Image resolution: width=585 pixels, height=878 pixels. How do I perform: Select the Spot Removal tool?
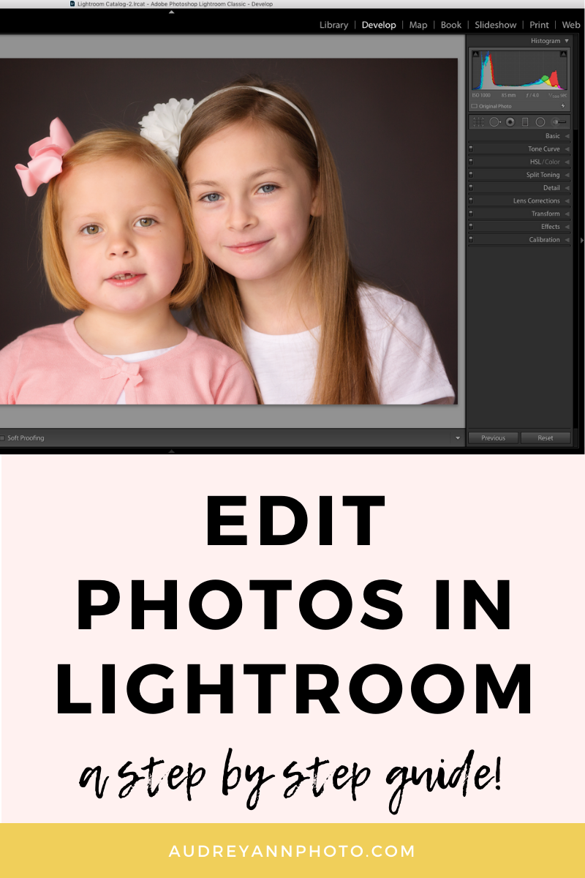[x=495, y=122]
